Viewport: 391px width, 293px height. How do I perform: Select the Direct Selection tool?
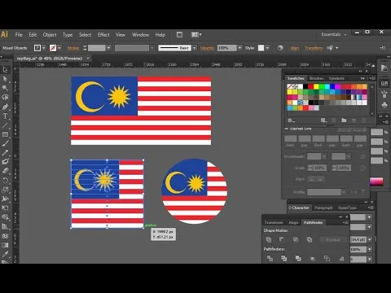click(5, 79)
